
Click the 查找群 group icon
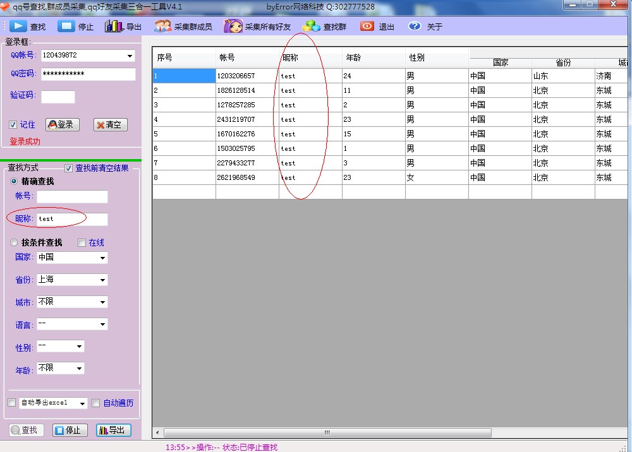click(311, 26)
